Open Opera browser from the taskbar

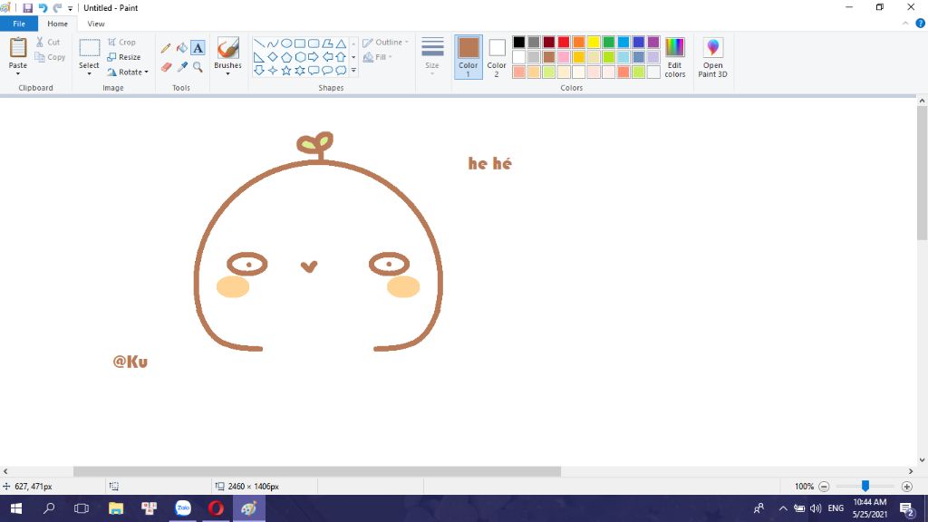pos(216,508)
